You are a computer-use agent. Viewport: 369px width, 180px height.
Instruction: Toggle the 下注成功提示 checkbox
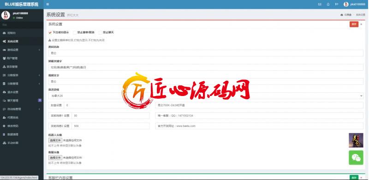50,32
